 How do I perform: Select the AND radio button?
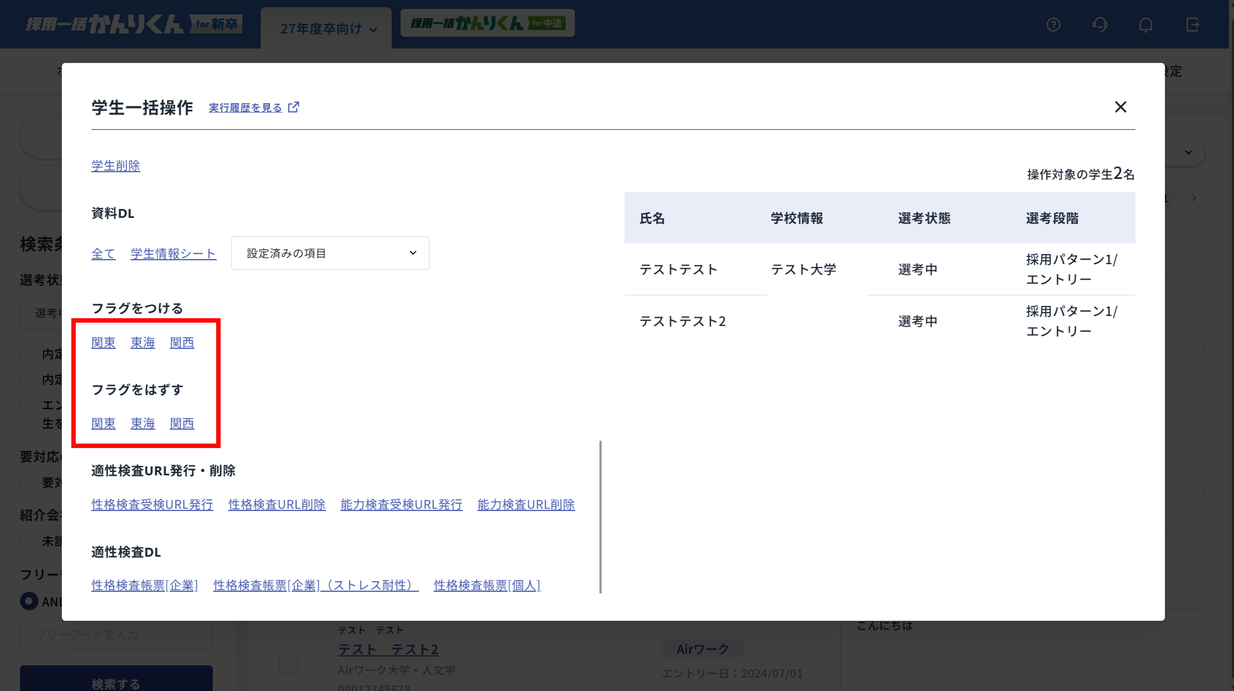[29, 601]
